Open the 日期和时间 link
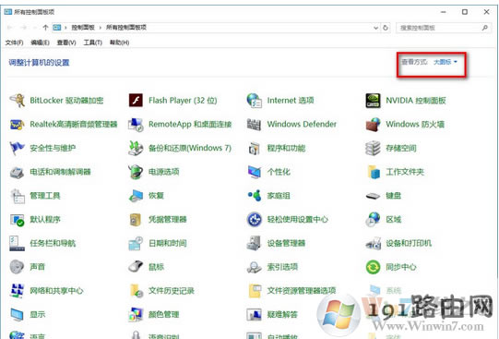Viewport: 499px width, 339px height. (168, 244)
